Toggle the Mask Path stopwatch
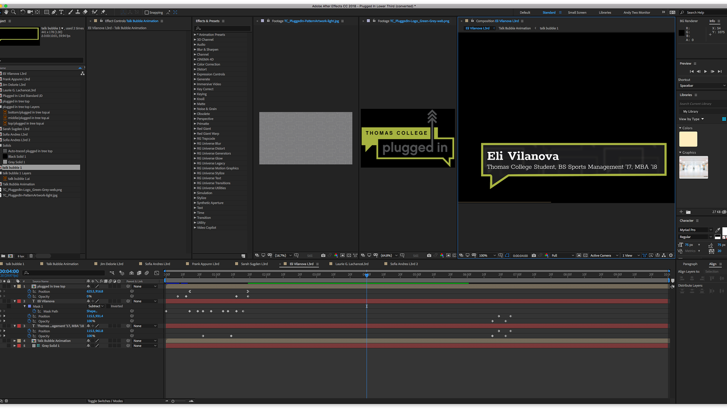This screenshot has width=727, height=410. click(x=35, y=311)
